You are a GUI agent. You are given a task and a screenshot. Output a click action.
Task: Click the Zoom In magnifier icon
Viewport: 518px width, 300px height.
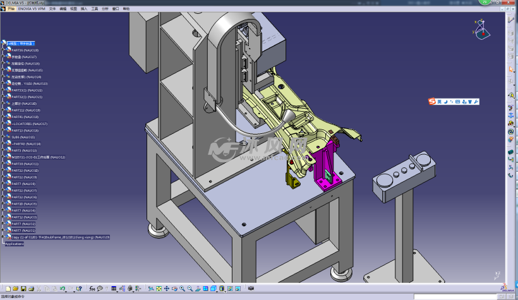[182, 289]
